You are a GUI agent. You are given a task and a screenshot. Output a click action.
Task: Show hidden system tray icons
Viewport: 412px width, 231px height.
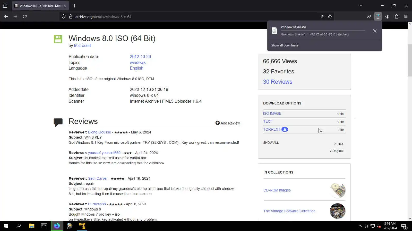point(360,226)
